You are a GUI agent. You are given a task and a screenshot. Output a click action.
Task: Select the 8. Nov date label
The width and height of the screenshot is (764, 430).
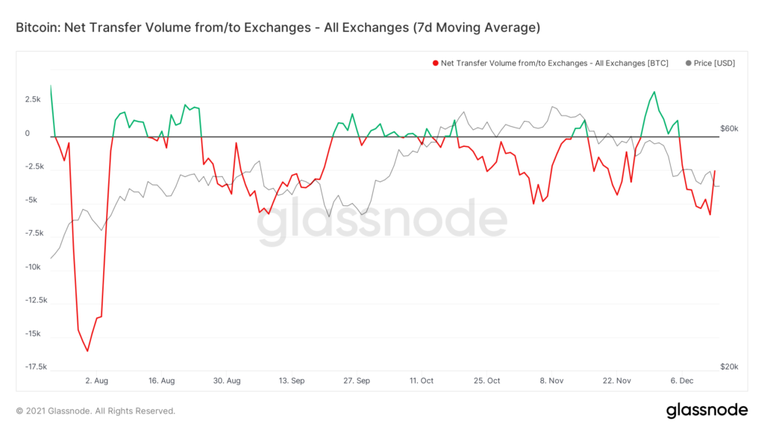pyautogui.click(x=551, y=381)
